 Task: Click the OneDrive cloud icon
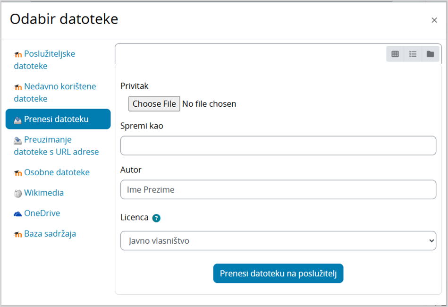pos(18,213)
